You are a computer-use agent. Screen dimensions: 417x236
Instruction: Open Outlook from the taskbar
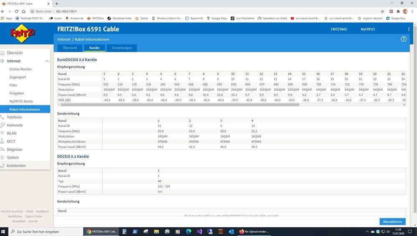pyautogui.click(x=231, y=231)
